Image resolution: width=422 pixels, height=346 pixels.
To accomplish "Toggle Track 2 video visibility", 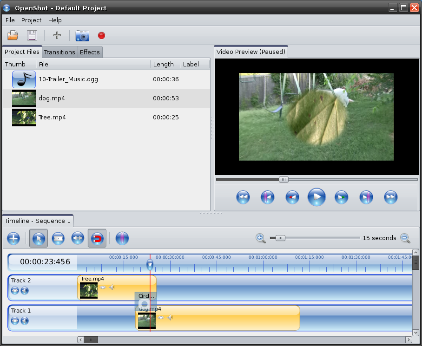I will click(15, 290).
